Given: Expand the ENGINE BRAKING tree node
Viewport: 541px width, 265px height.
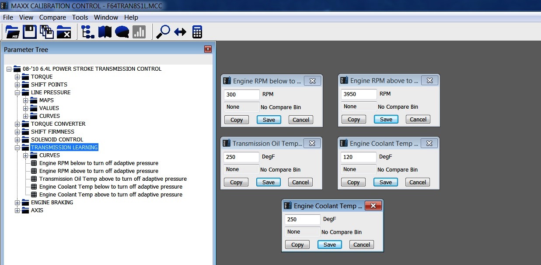Looking at the screenshot, I should coord(17,203).
